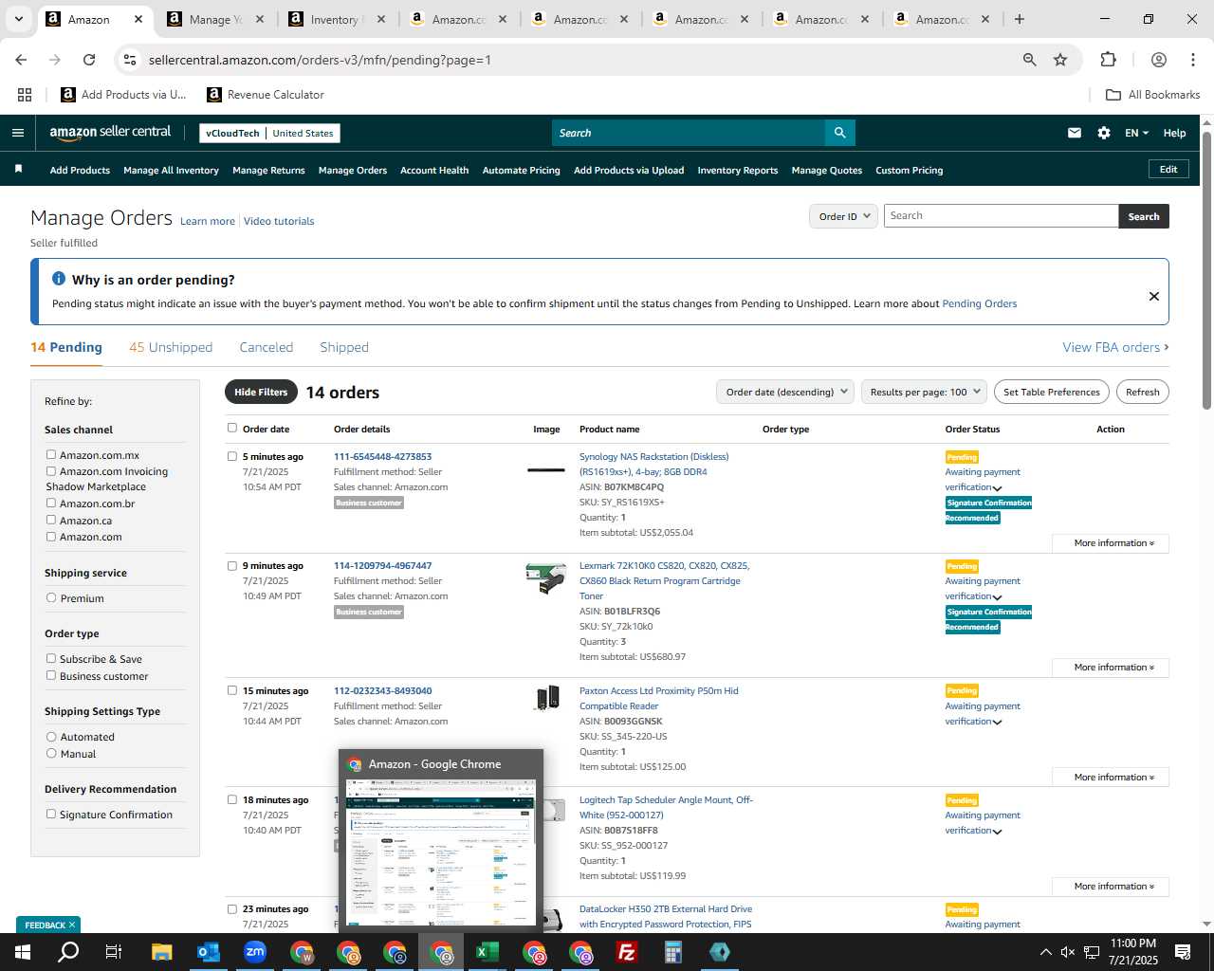Click the Hide Filters button
Viewport: 1214px width, 971px height.
click(261, 392)
